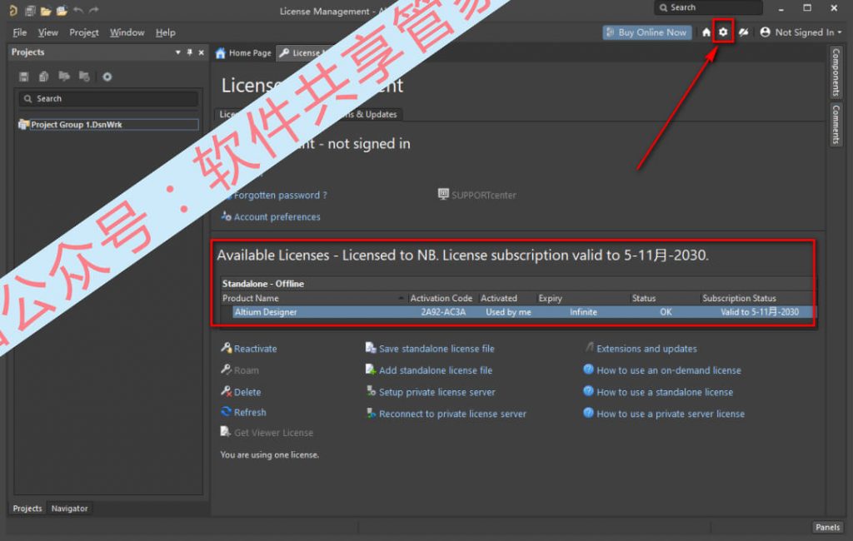Viewport: 853px width, 541px height.
Task: Click the Save icon in Projects panel toolbar
Action: coord(24,77)
